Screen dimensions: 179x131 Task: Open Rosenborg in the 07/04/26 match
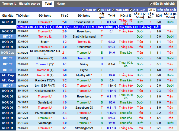(84, 32)
